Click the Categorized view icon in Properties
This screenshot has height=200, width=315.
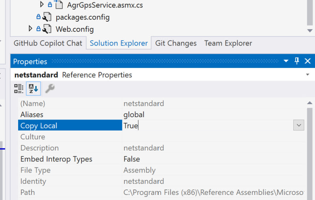[x=19, y=89]
